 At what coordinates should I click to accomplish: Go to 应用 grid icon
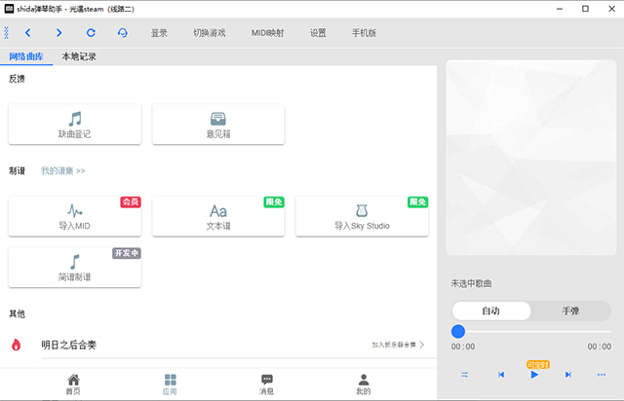(170, 384)
